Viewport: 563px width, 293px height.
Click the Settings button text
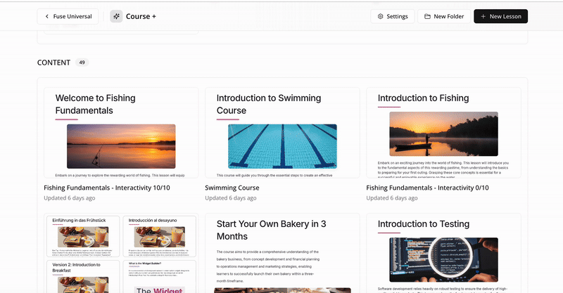point(397,16)
